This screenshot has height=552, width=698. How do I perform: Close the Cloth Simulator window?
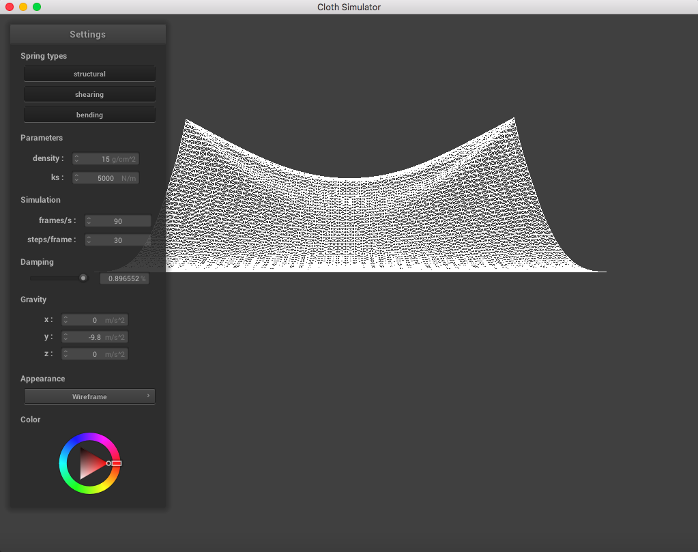point(10,7)
